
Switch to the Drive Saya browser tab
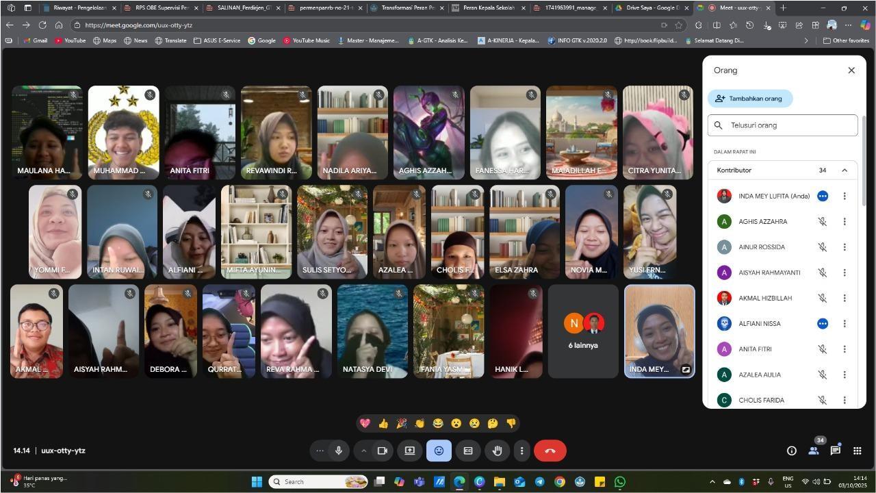[x=652, y=8]
